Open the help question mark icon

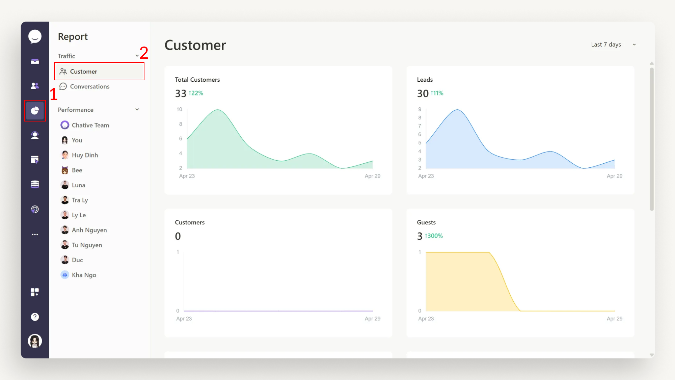click(x=35, y=317)
